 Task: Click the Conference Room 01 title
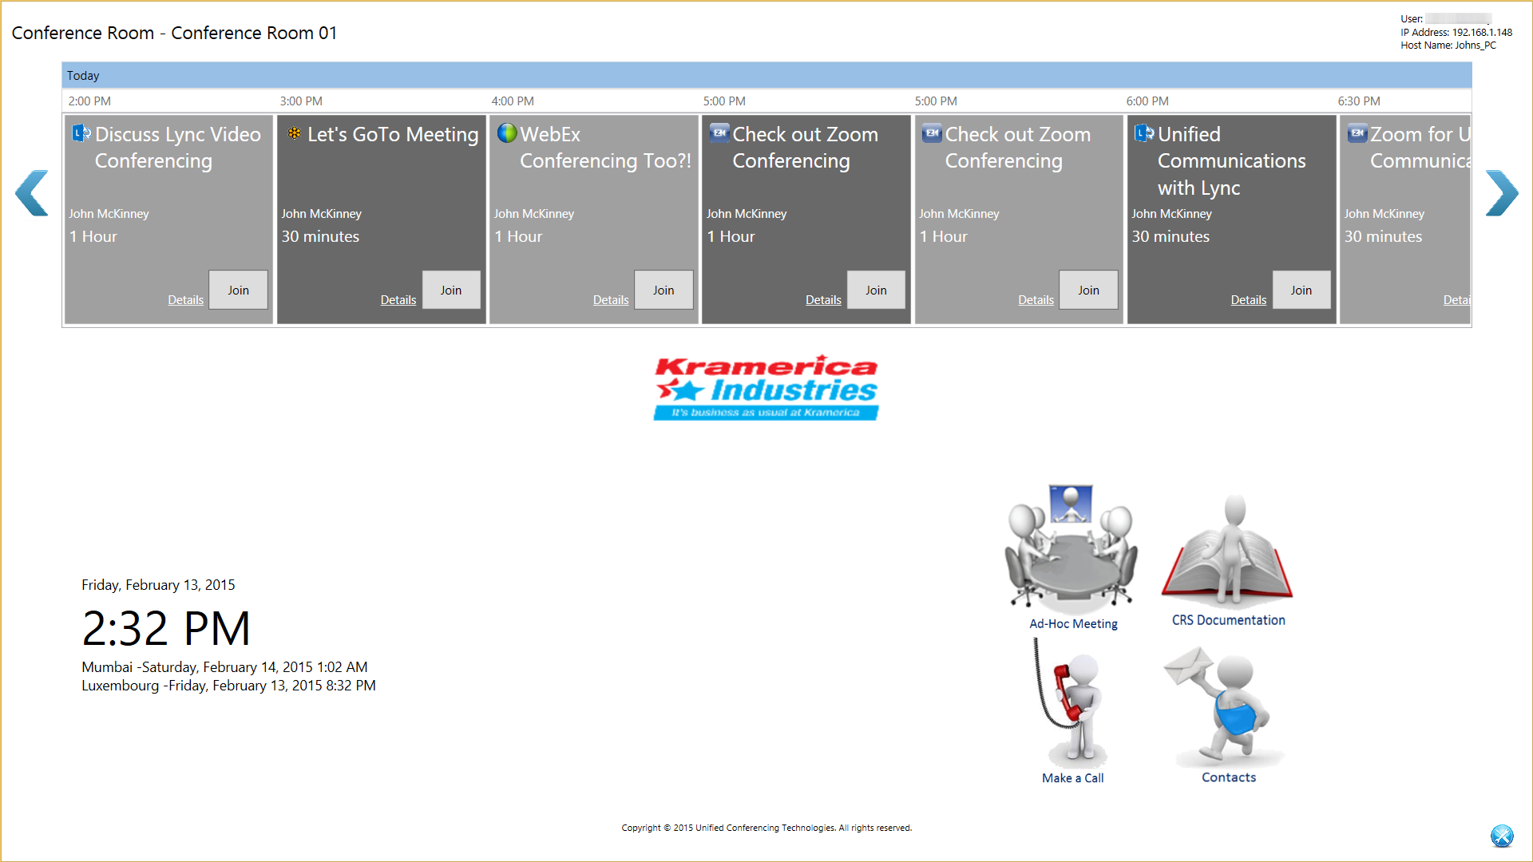tap(174, 33)
